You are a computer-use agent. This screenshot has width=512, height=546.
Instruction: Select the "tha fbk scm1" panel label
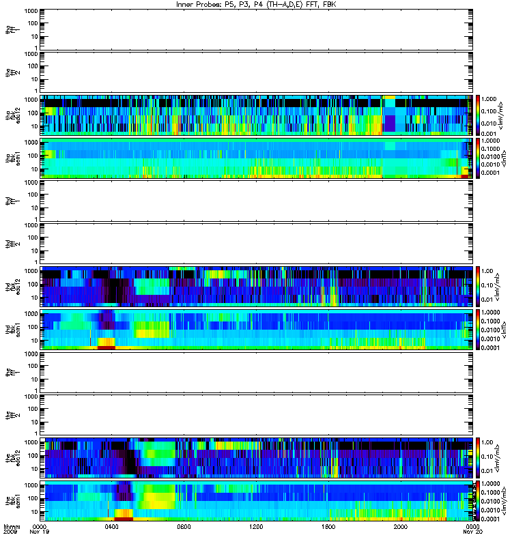[x=13, y=158]
